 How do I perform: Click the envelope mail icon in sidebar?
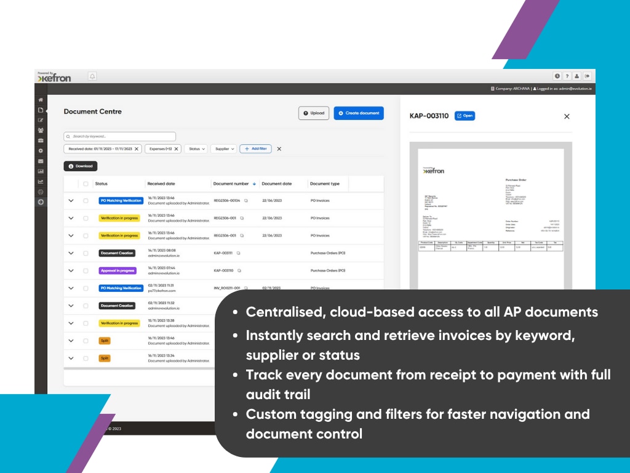click(41, 161)
